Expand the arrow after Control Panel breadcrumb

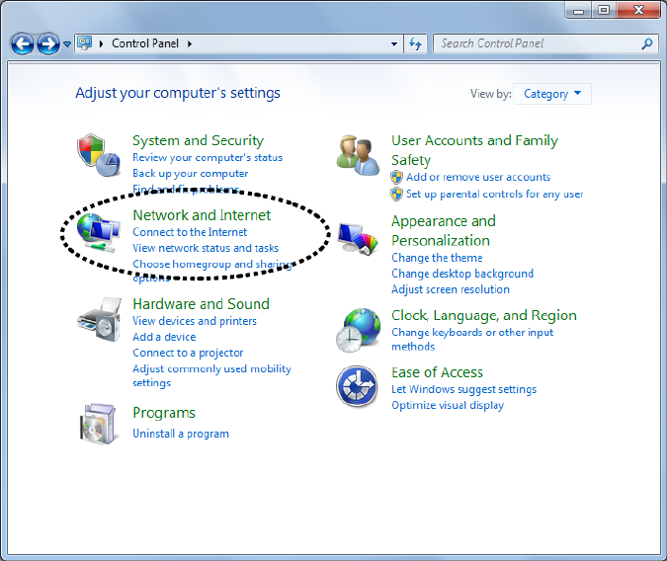coord(190,43)
